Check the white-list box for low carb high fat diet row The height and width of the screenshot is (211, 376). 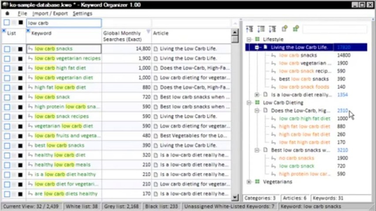point(7,68)
